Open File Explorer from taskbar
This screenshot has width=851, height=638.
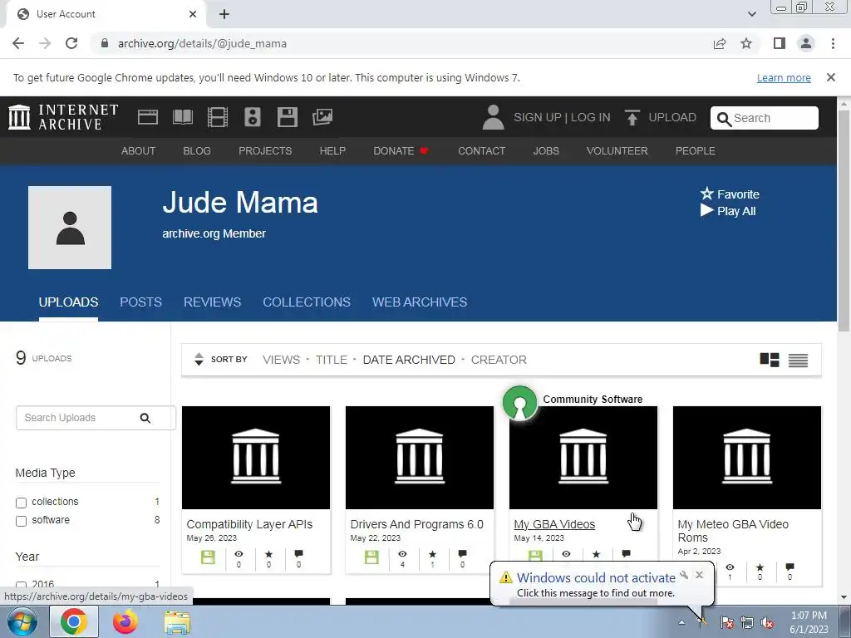[x=178, y=622]
